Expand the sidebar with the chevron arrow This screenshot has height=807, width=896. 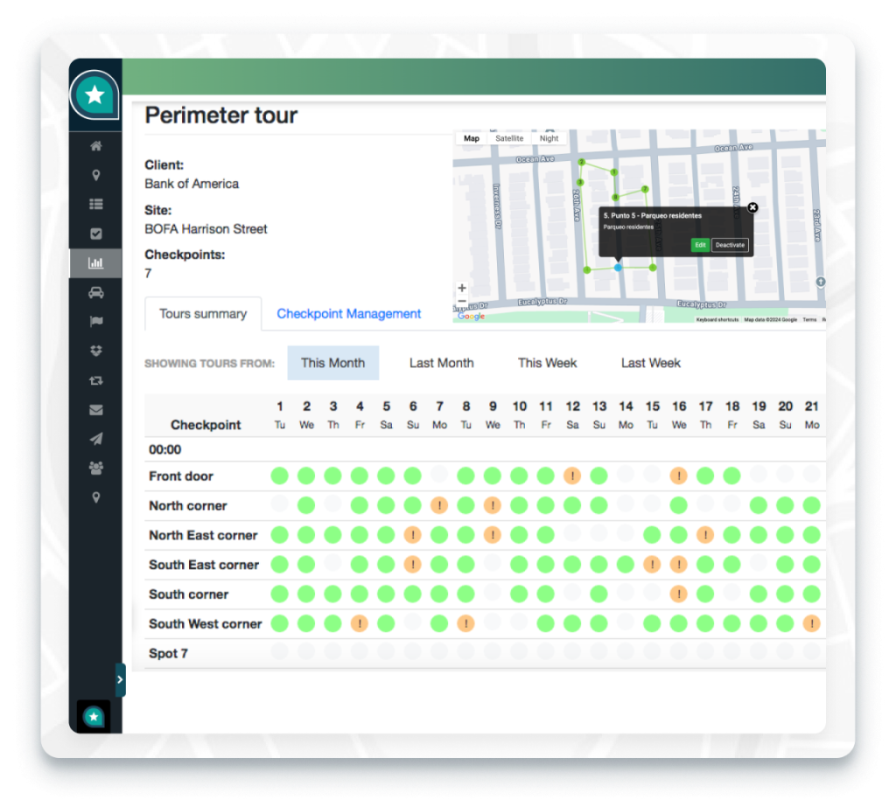(x=120, y=679)
